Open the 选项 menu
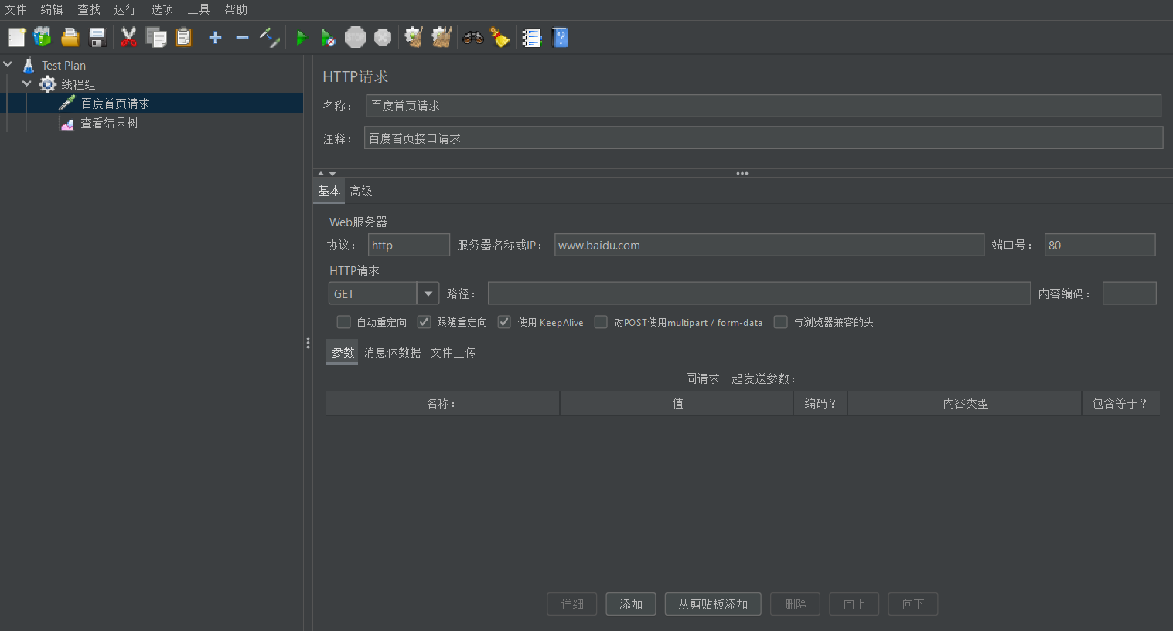Viewport: 1173px width, 631px height. tap(162, 9)
